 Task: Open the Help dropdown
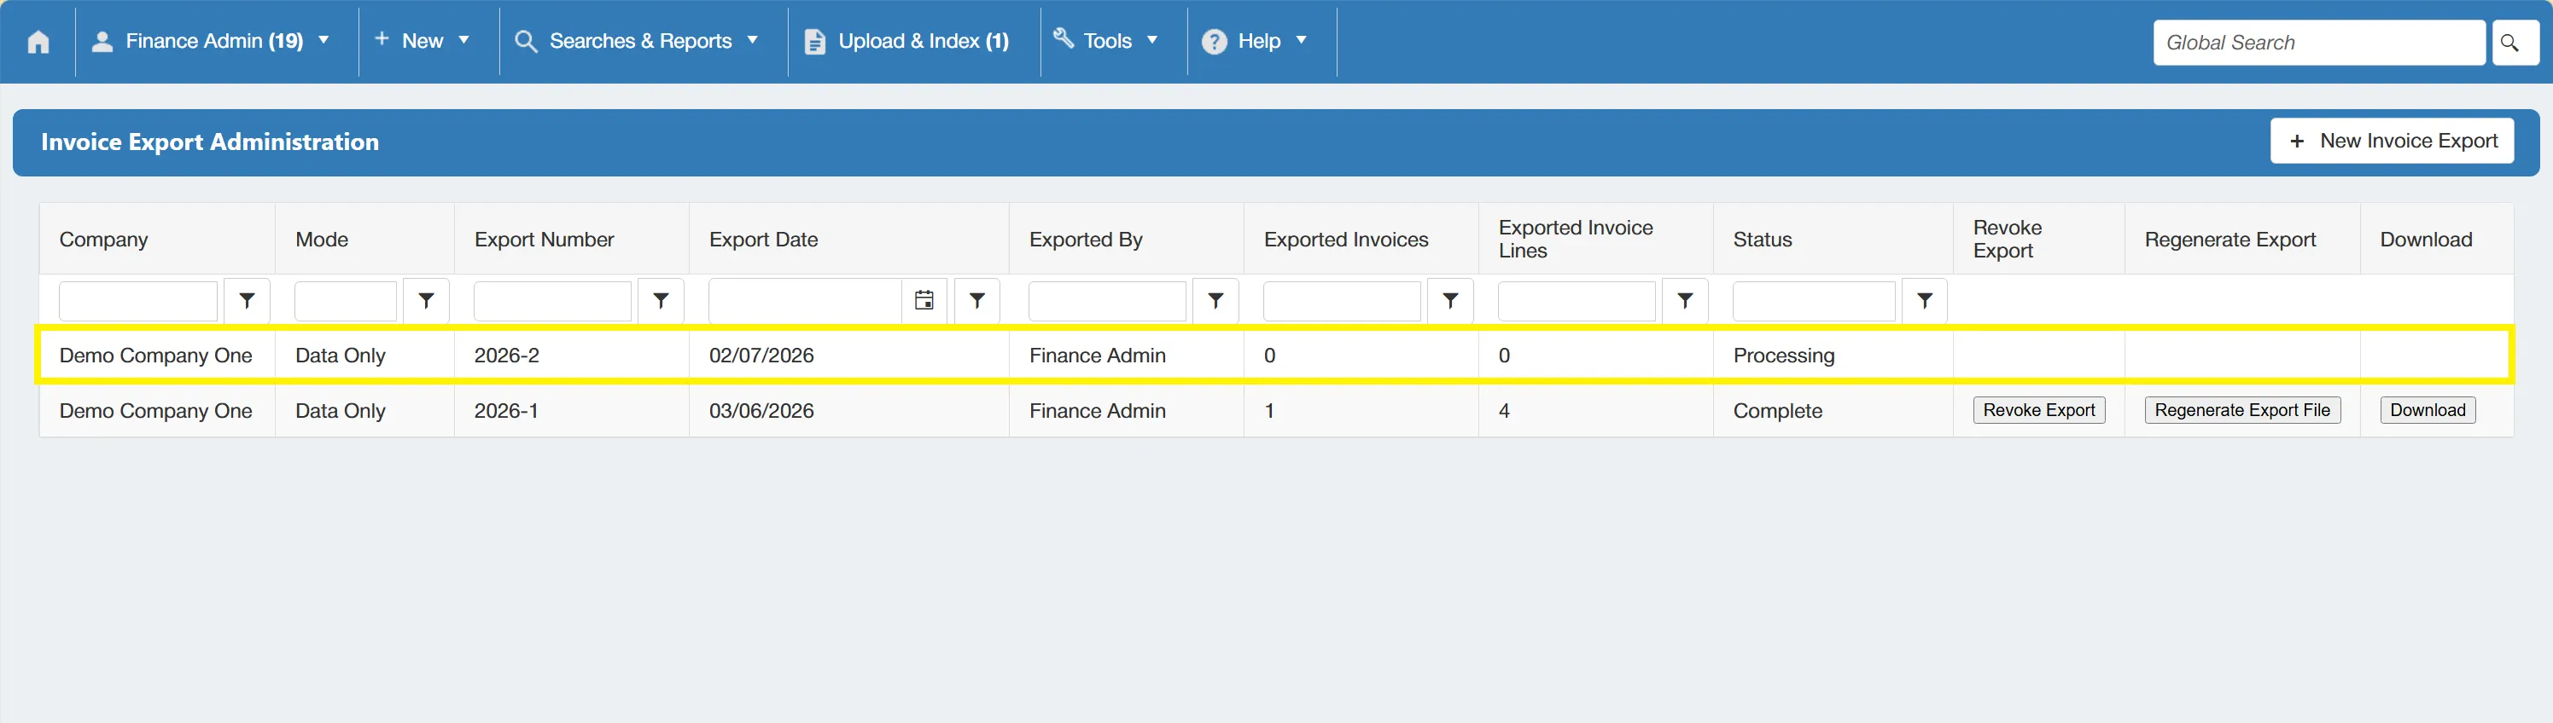(x=1256, y=42)
